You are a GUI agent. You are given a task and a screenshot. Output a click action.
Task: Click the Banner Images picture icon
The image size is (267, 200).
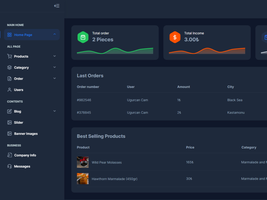coord(10,134)
